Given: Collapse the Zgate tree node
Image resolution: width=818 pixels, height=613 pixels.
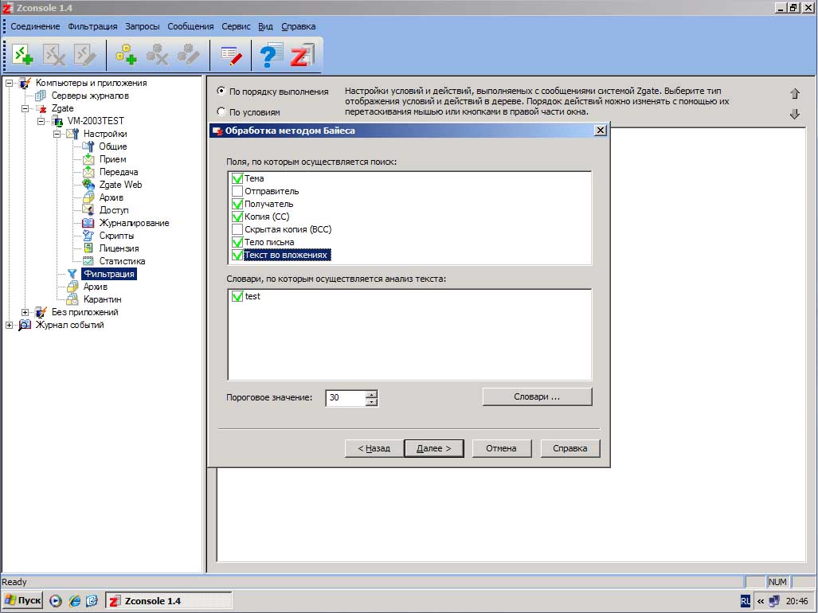Looking at the screenshot, I should click(x=25, y=108).
